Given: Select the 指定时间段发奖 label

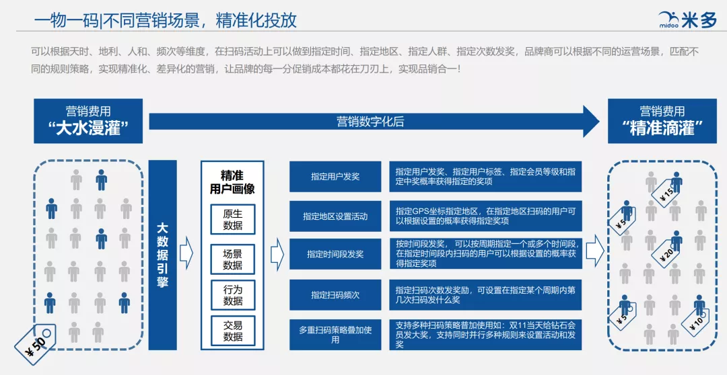Looking at the screenshot, I should coord(335,254).
